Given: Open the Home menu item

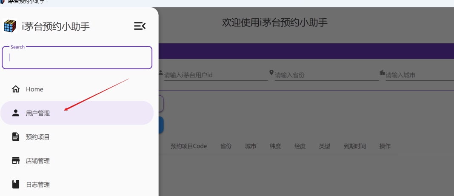Looking at the screenshot, I should point(77,89).
